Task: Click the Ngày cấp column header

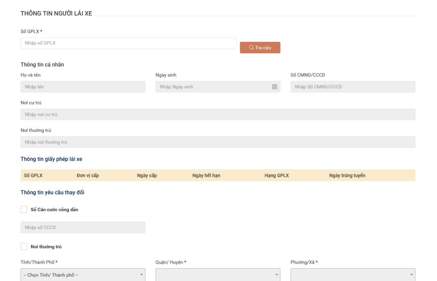Action: pos(147,176)
